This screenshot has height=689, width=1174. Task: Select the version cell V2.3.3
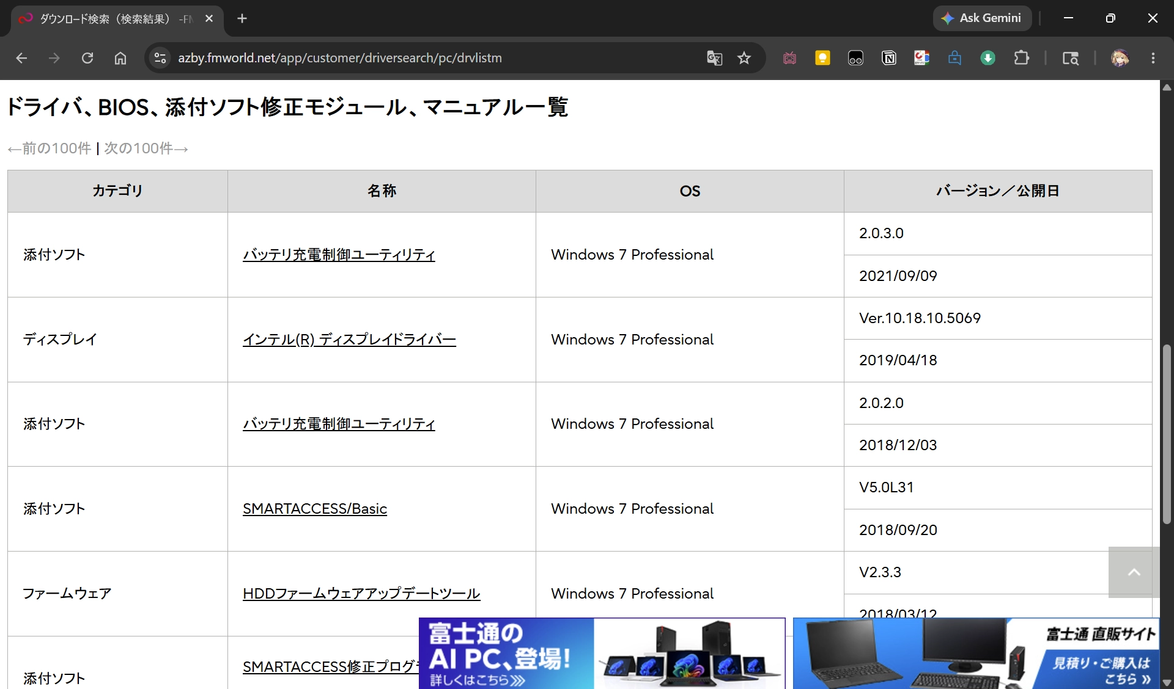click(x=998, y=572)
